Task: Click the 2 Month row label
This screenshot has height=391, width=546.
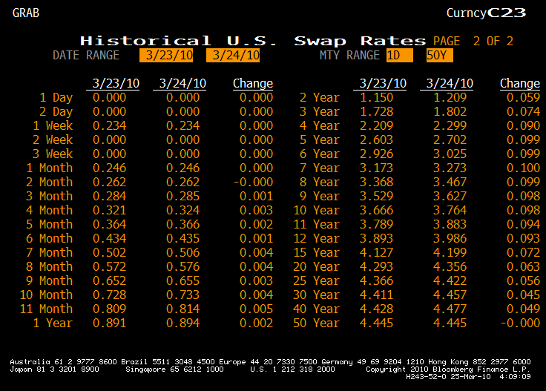Action: tap(50, 182)
